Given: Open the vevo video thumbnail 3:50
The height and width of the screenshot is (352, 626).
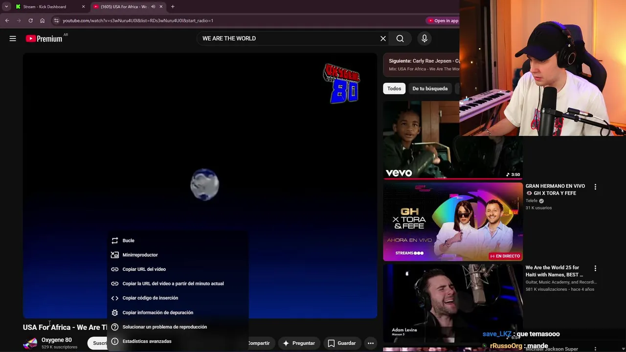Looking at the screenshot, I should tap(453, 140).
